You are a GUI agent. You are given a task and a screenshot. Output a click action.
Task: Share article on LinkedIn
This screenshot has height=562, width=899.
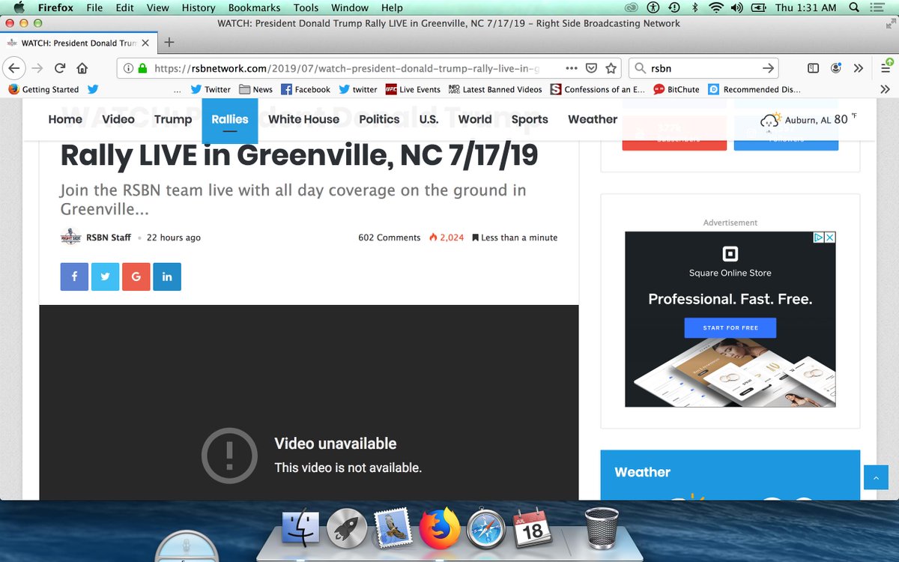pyautogui.click(x=167, y=277)
